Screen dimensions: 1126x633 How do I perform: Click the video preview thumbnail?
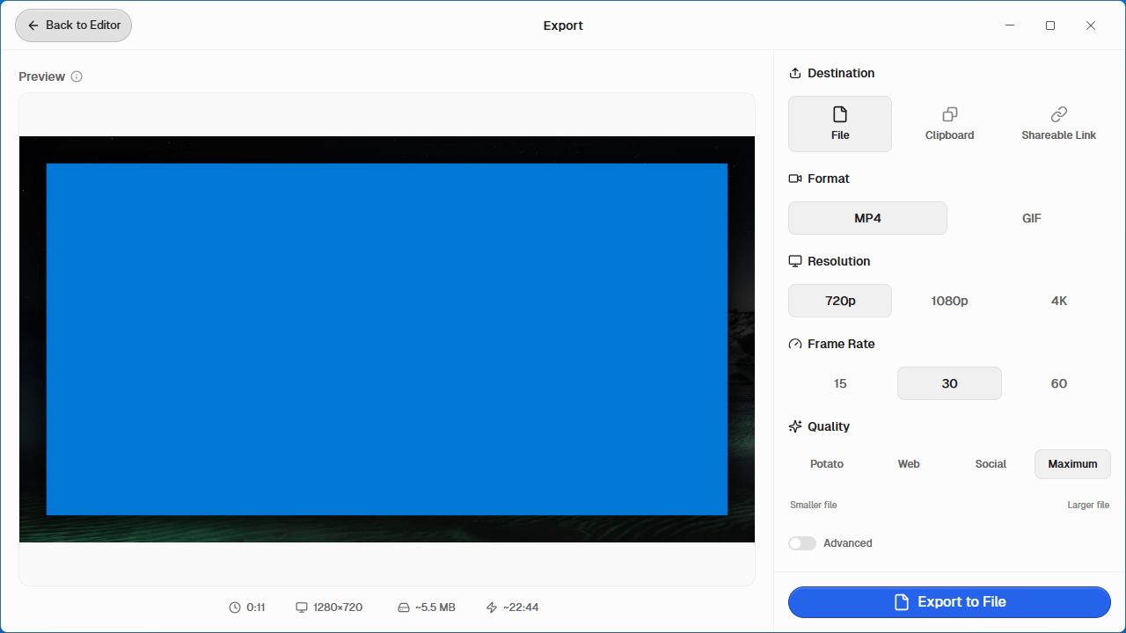pyautogui.click(x=387, y=339)
